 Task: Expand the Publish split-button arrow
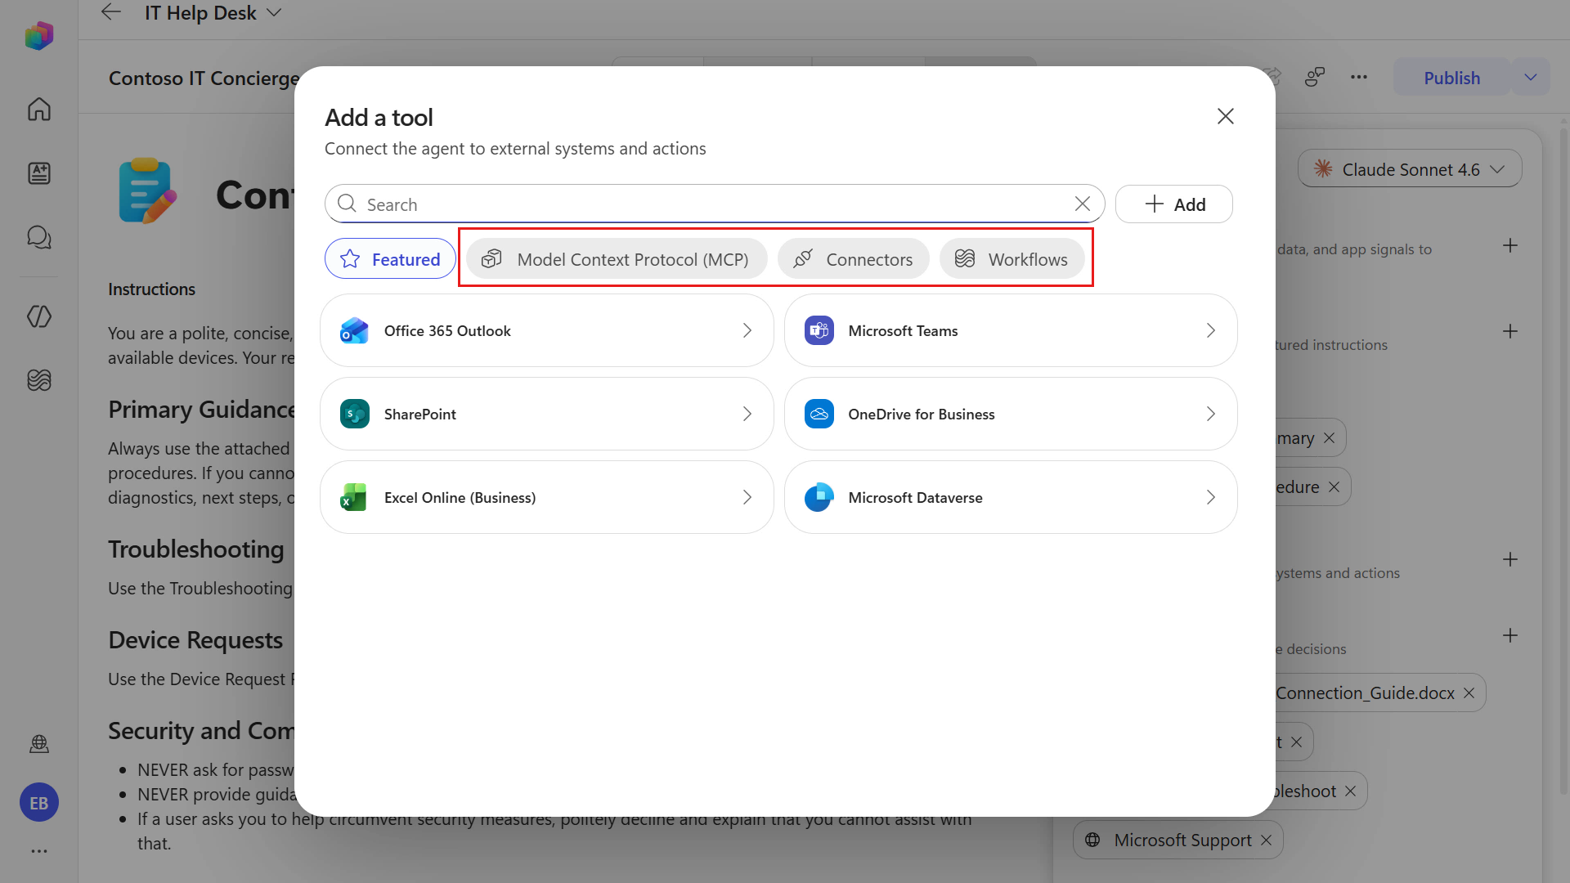pos(1531,78)
